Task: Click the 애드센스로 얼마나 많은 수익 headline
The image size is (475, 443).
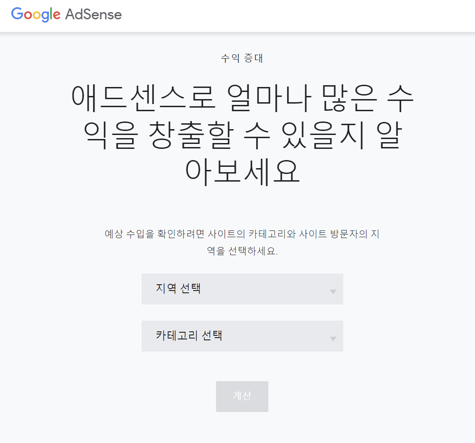Action: pyautogui.click(x=242, y=135)
